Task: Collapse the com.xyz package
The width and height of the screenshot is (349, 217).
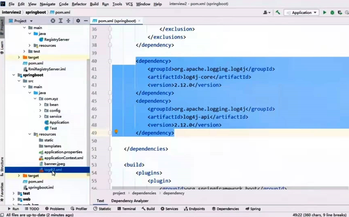Action: [35, 99]
